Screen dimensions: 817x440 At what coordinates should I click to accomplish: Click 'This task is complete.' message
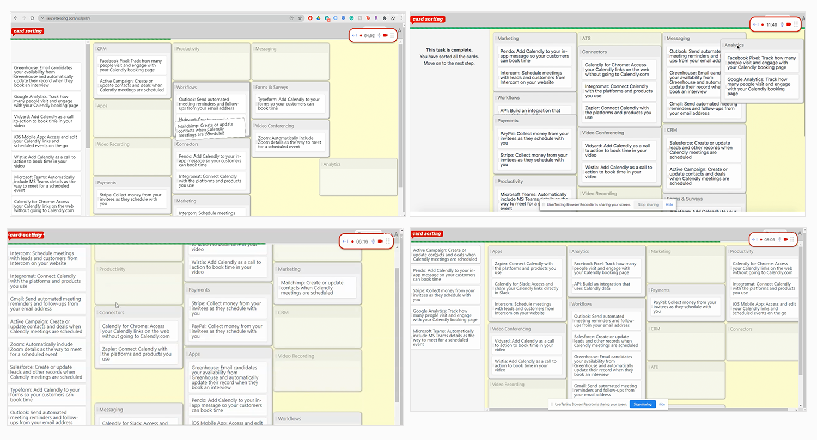(x=449, y=49)
